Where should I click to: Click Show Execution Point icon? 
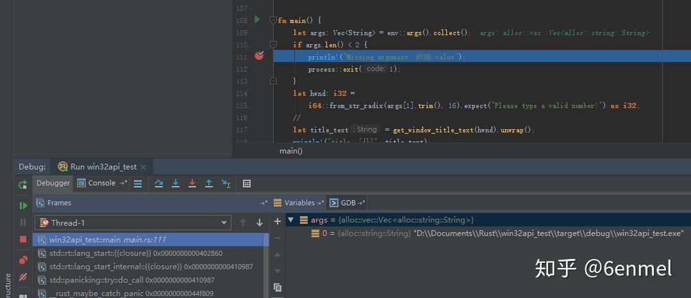[x=138, y=184]
